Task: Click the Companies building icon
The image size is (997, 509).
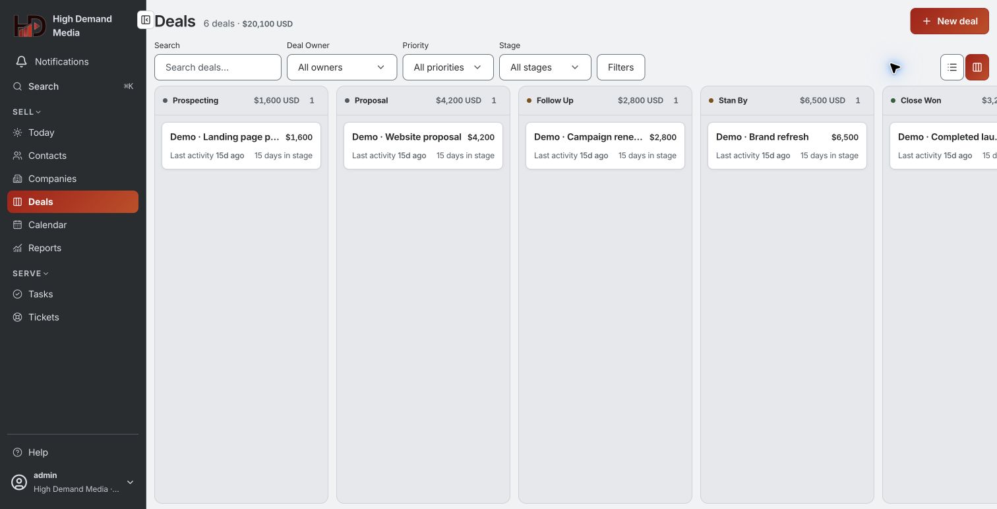Action: (x=18, y=179)
